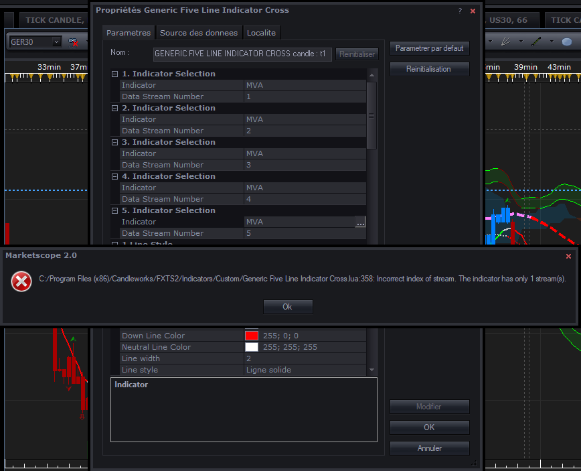Click the property list scrollbar thumb

(371, 116)
